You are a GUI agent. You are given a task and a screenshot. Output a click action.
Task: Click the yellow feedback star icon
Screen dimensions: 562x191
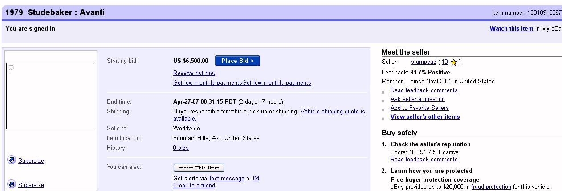pos(454,62)
